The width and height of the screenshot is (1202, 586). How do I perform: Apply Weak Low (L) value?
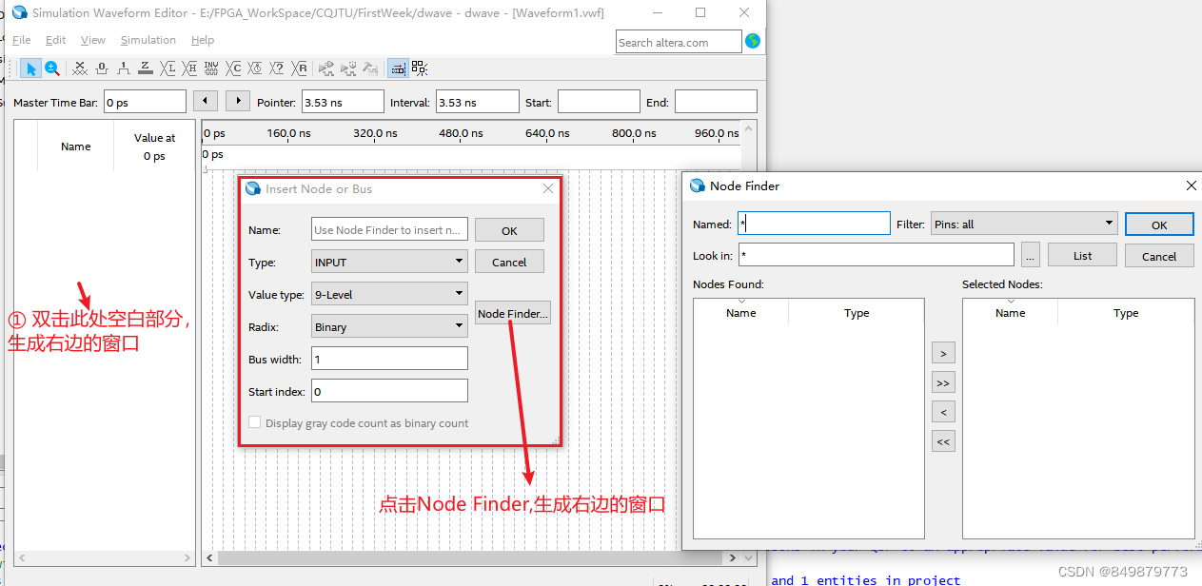pos(168,68)
